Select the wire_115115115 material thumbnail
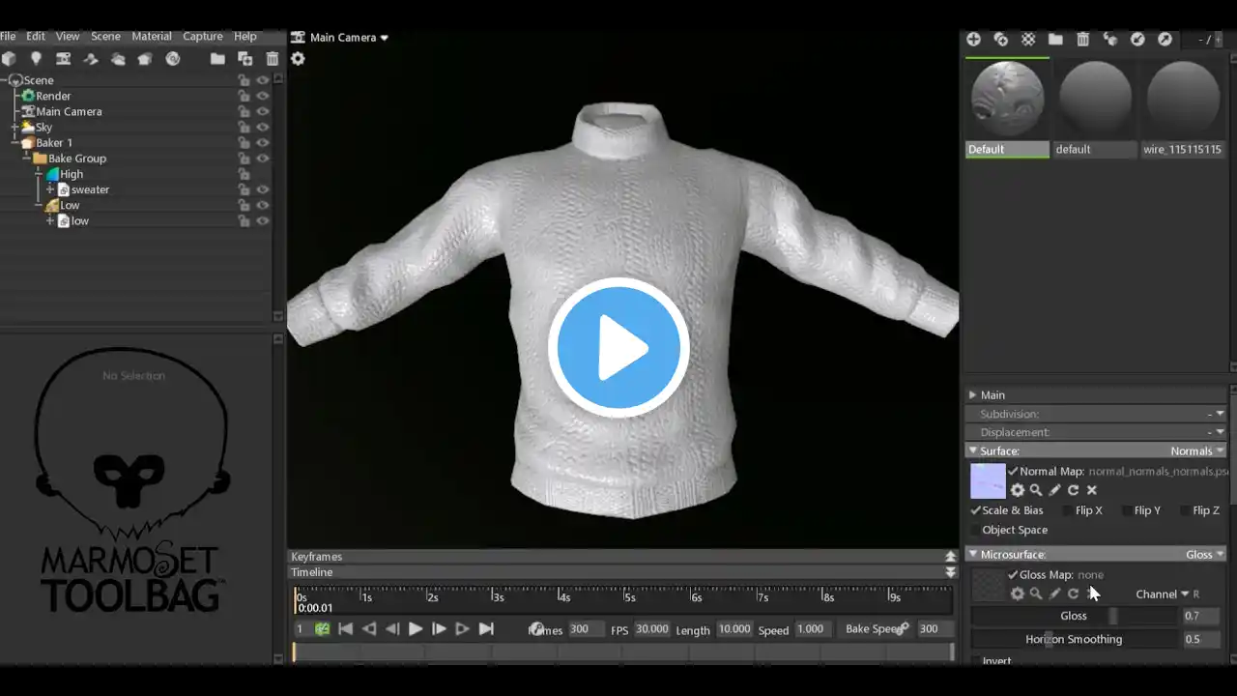Image resolution: width=1237 pixels, height=696 pixels. [1183, 108]
